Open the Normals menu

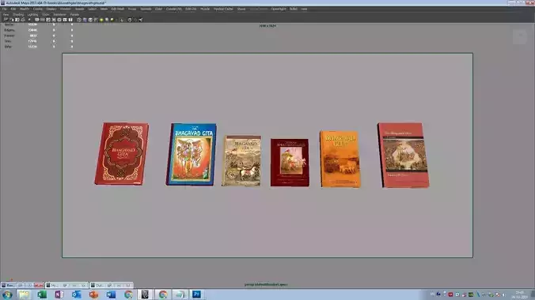(146, 9)
